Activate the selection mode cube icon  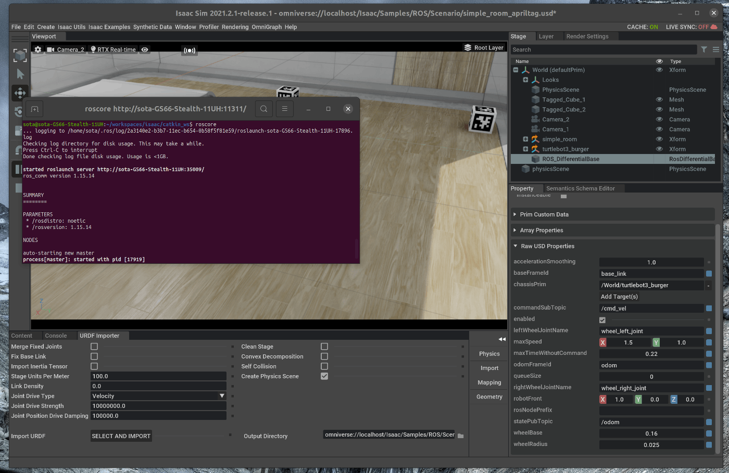(x=20, y=55)
